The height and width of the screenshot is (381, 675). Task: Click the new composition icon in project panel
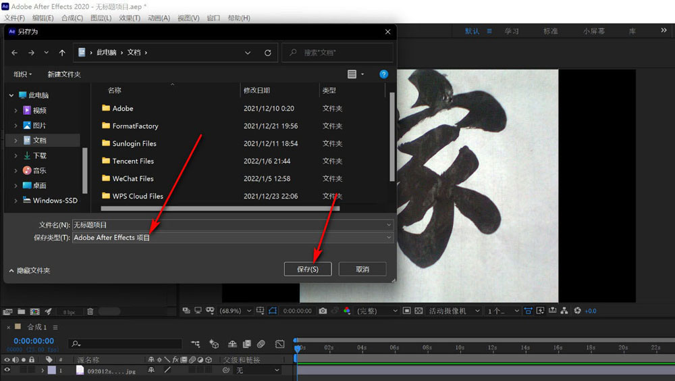pyautogui.click(x=34, y=311)
